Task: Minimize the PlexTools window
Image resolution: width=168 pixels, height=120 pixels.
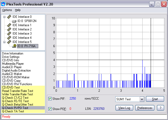Action: pos(151,4)
